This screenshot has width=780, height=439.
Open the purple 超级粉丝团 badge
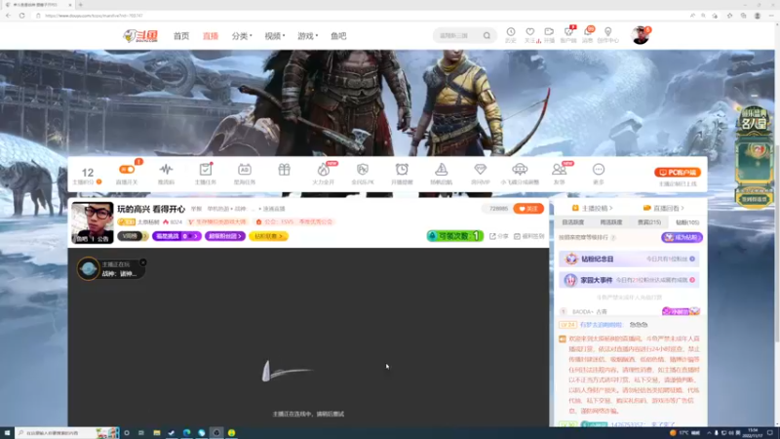[225, 236]
